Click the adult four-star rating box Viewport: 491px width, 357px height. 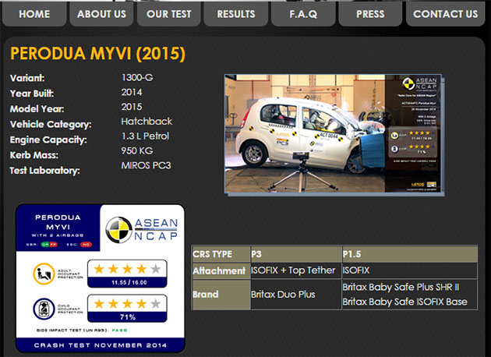point(125,274)
